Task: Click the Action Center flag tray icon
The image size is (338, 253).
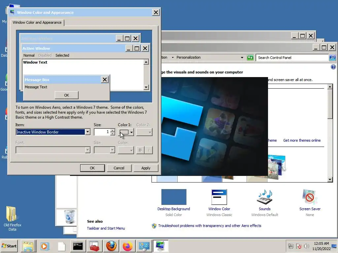Action: tap(298, 246)
